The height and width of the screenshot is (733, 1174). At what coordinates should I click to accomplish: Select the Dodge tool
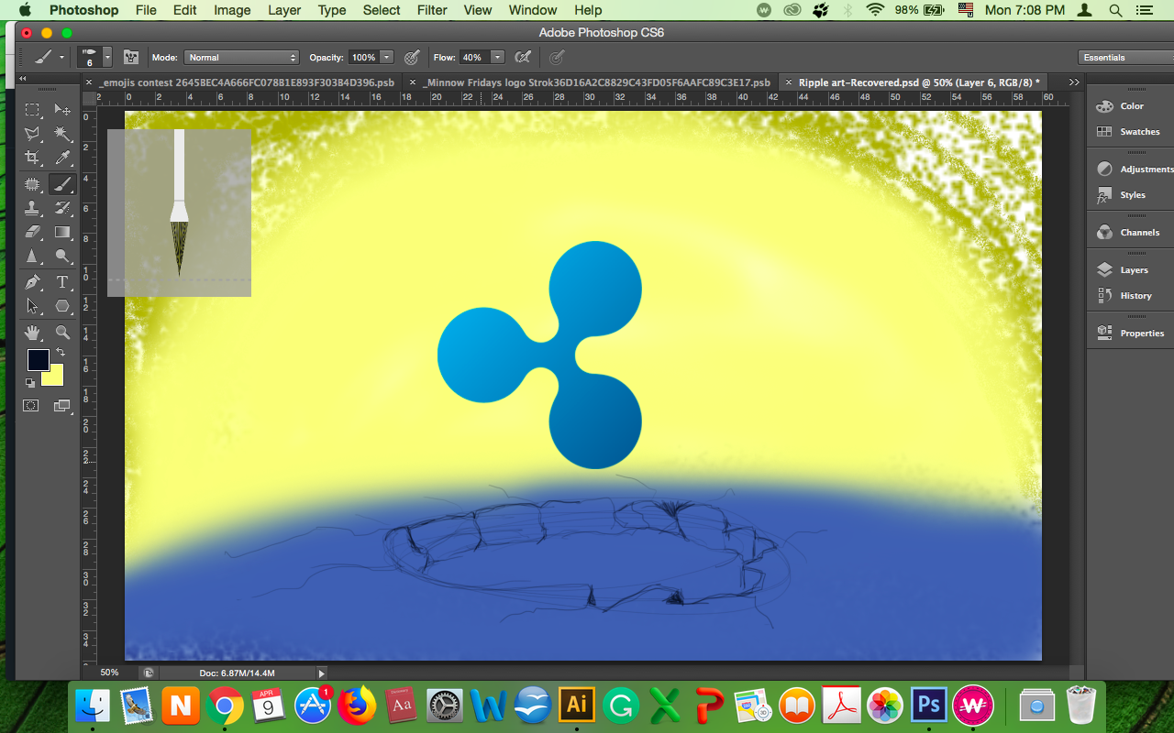tap(62, 257)
